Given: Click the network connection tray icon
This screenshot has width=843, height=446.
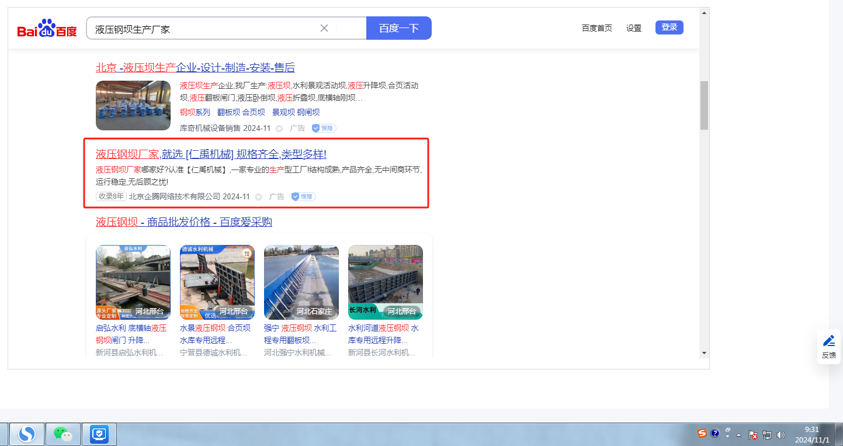Looking at the screenshot, I should [767, 435].
